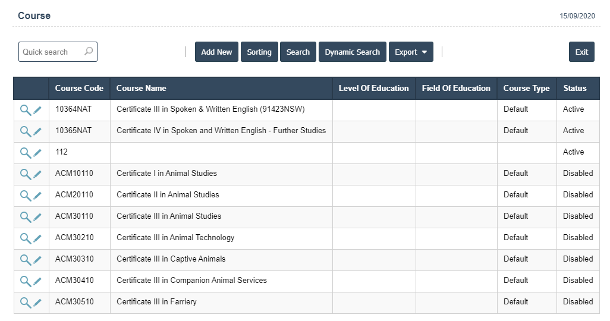Click the magnifier icon inside Quick search box

(89, 52)
